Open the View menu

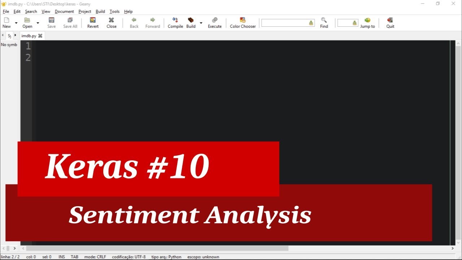[46, 12]
